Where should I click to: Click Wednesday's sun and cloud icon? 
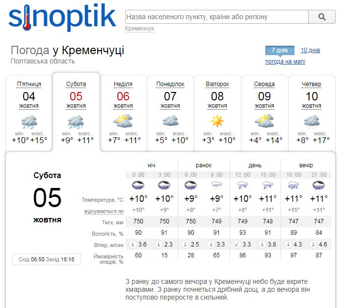(x=264, y=121)
